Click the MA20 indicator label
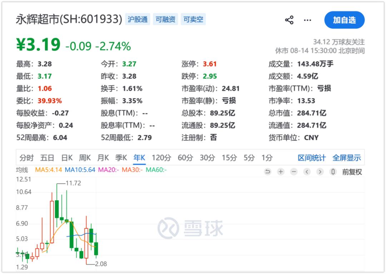386x274 pixels. point(108,170)
